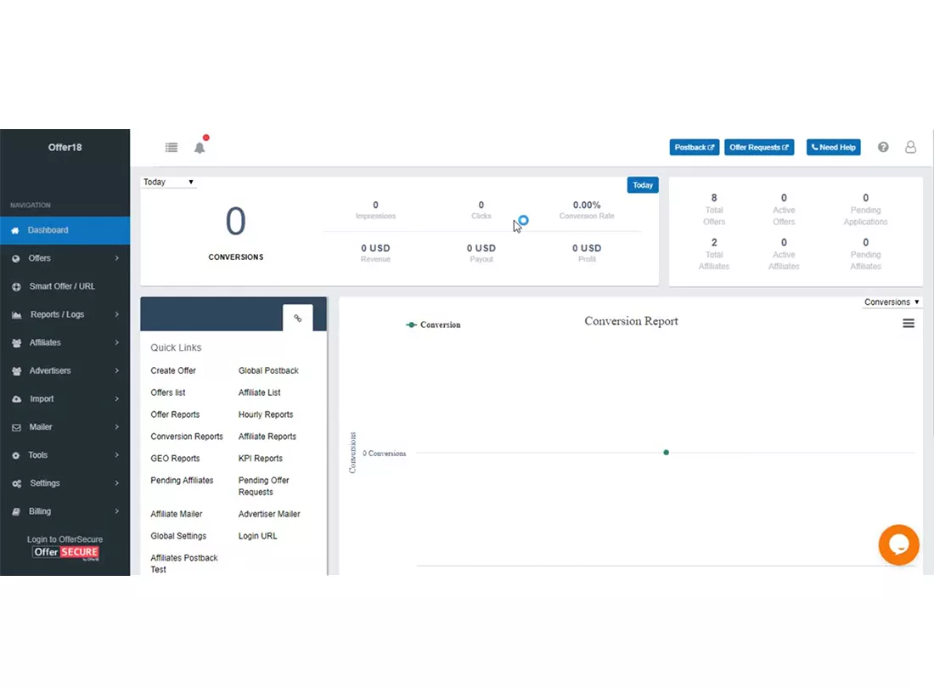The image size is (934, 688).
Task: Toggle the Conversion legend series
Action: (433, 324)
